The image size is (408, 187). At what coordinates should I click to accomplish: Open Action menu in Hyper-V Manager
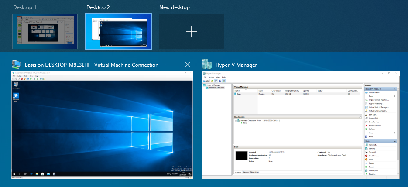click(211, 77)
